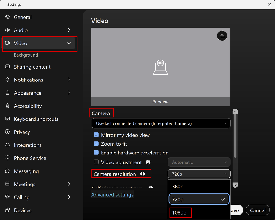
Task: Click the Audio speaker icon
Action: (x=7, y=30)
